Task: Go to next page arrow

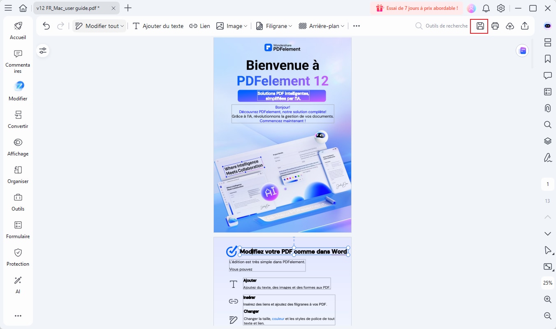Action: pos(547,234)
